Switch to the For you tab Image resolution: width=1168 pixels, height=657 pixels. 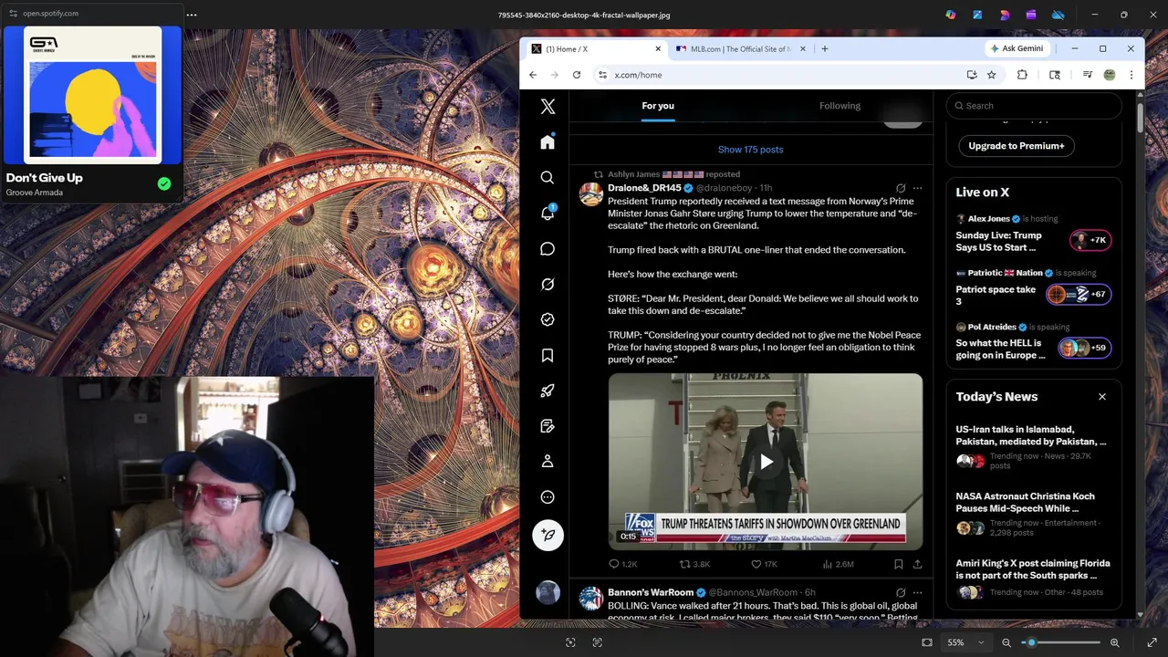pos(658,106)
